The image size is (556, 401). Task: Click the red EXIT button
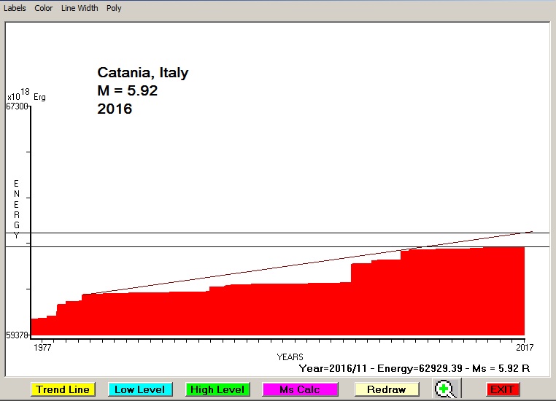(501, 389)
